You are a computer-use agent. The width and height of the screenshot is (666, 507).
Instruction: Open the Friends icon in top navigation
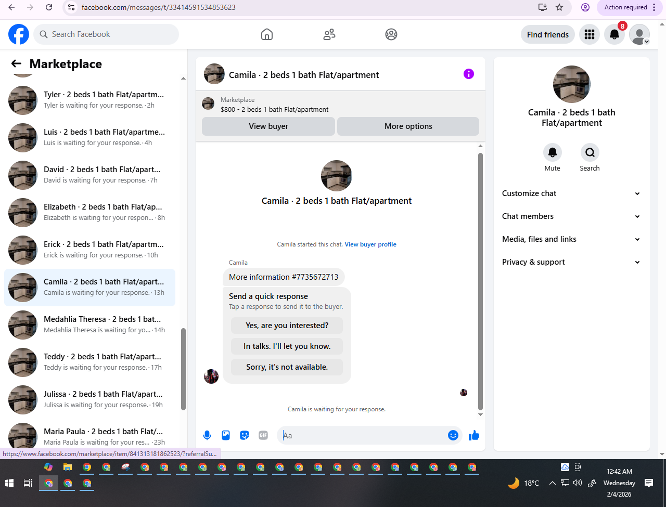[329, 34]
